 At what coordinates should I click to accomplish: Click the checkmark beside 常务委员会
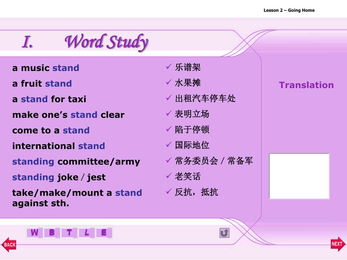(169, 160)
